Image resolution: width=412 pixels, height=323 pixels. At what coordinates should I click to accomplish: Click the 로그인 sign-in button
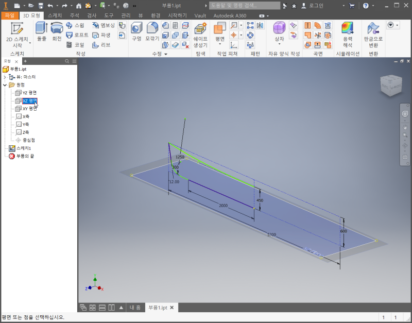[x=312, y=6]
